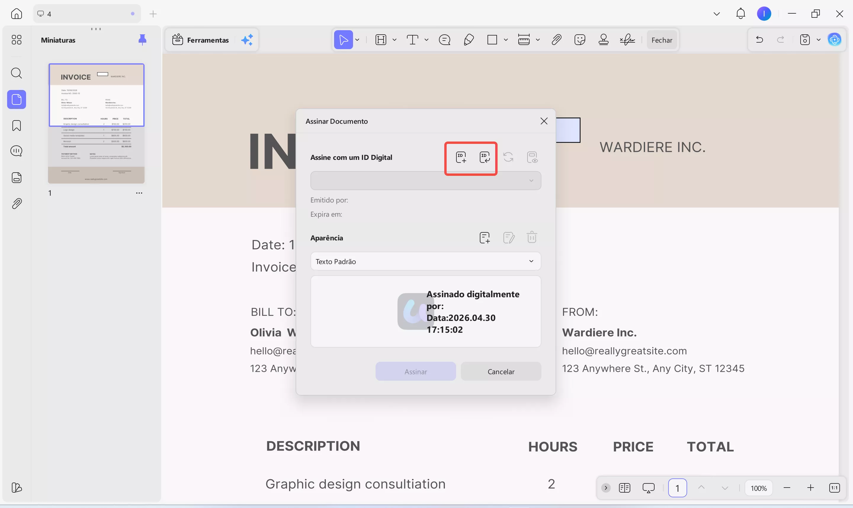
Task: Expand the save options arrow
Action: coord(818,40)
